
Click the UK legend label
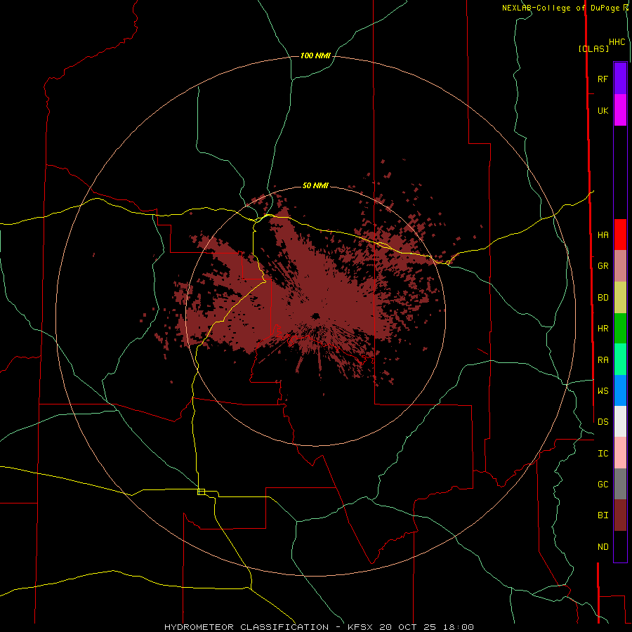603,110
